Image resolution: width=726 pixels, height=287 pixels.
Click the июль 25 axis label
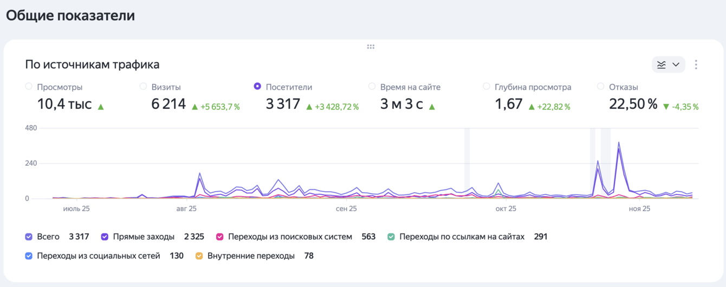76,208
